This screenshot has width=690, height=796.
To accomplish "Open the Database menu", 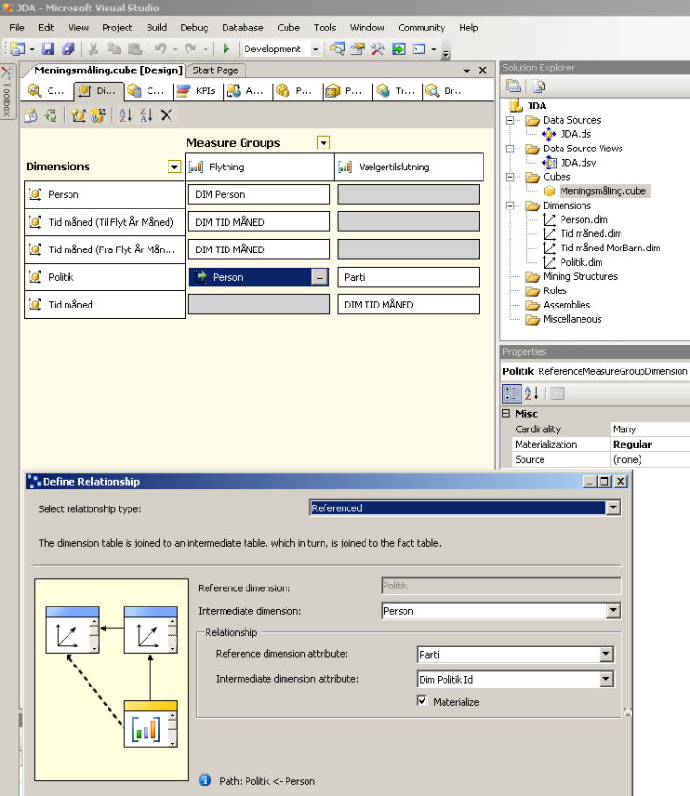I will point(243,28).
